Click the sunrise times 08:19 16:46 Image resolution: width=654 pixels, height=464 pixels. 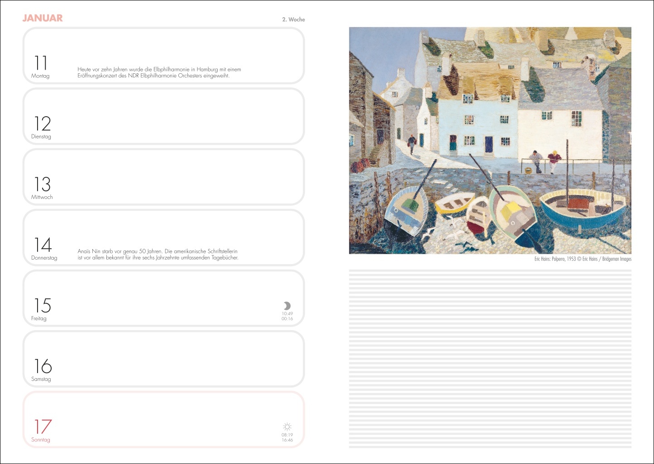287,437
